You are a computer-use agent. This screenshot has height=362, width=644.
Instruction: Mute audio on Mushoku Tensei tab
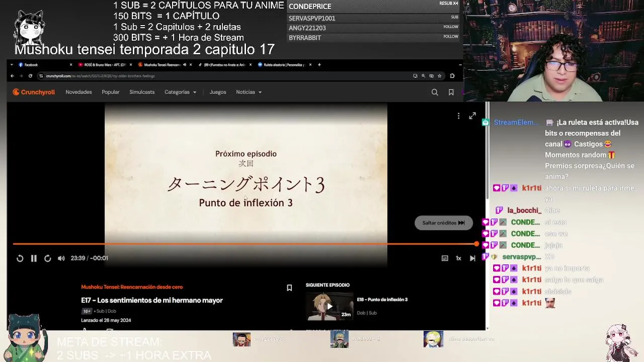click(185, 65)
